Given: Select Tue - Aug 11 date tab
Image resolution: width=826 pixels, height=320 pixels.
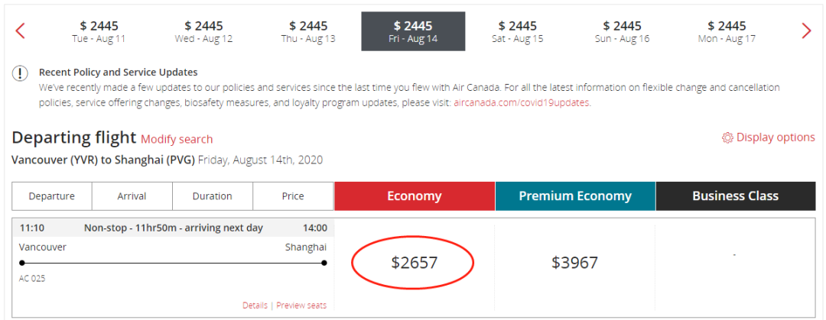Looking at the screenshot, I should click(x=99, y=31).
